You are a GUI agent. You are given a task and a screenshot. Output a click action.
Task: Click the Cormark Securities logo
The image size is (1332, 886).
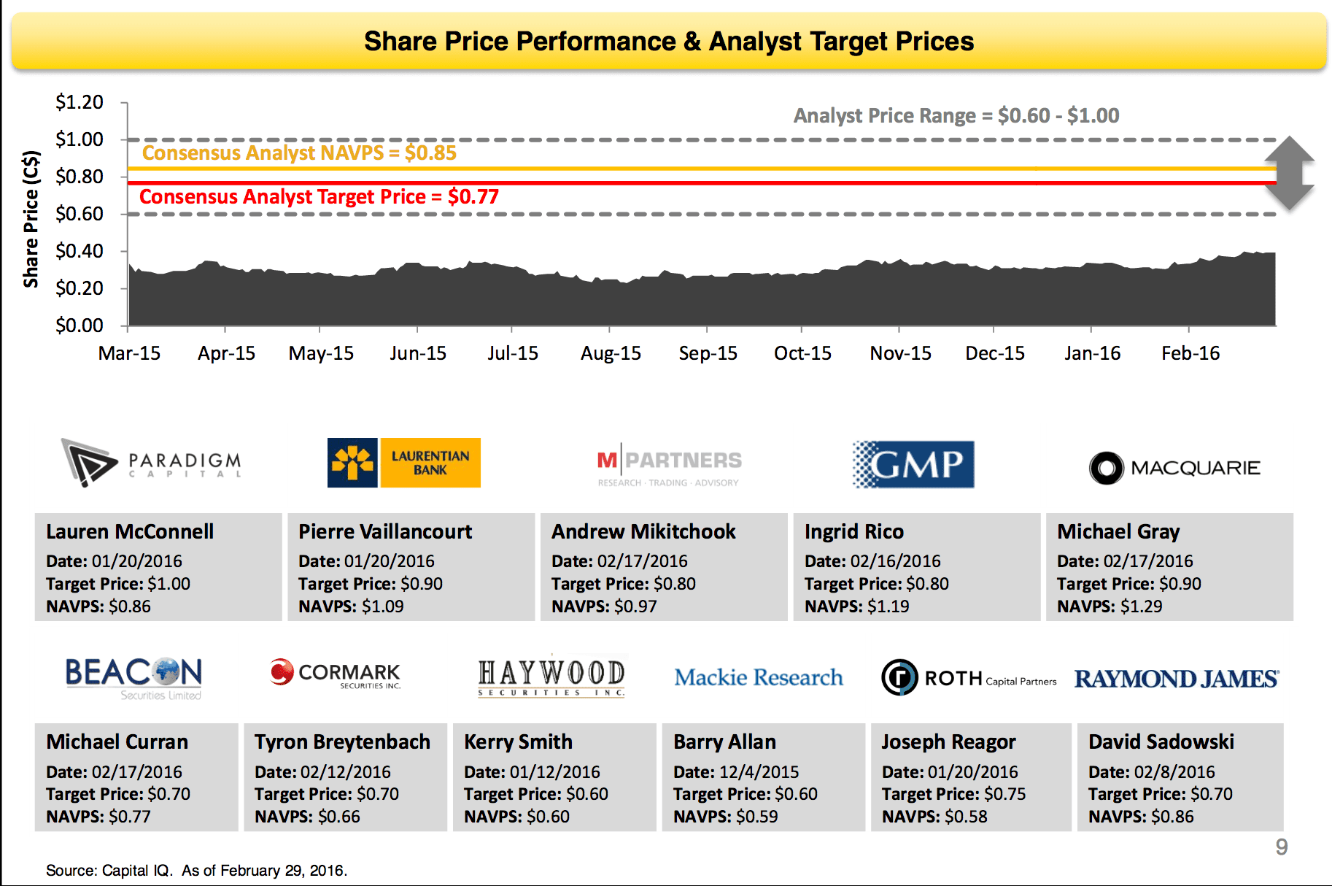(x=336, y=674)
